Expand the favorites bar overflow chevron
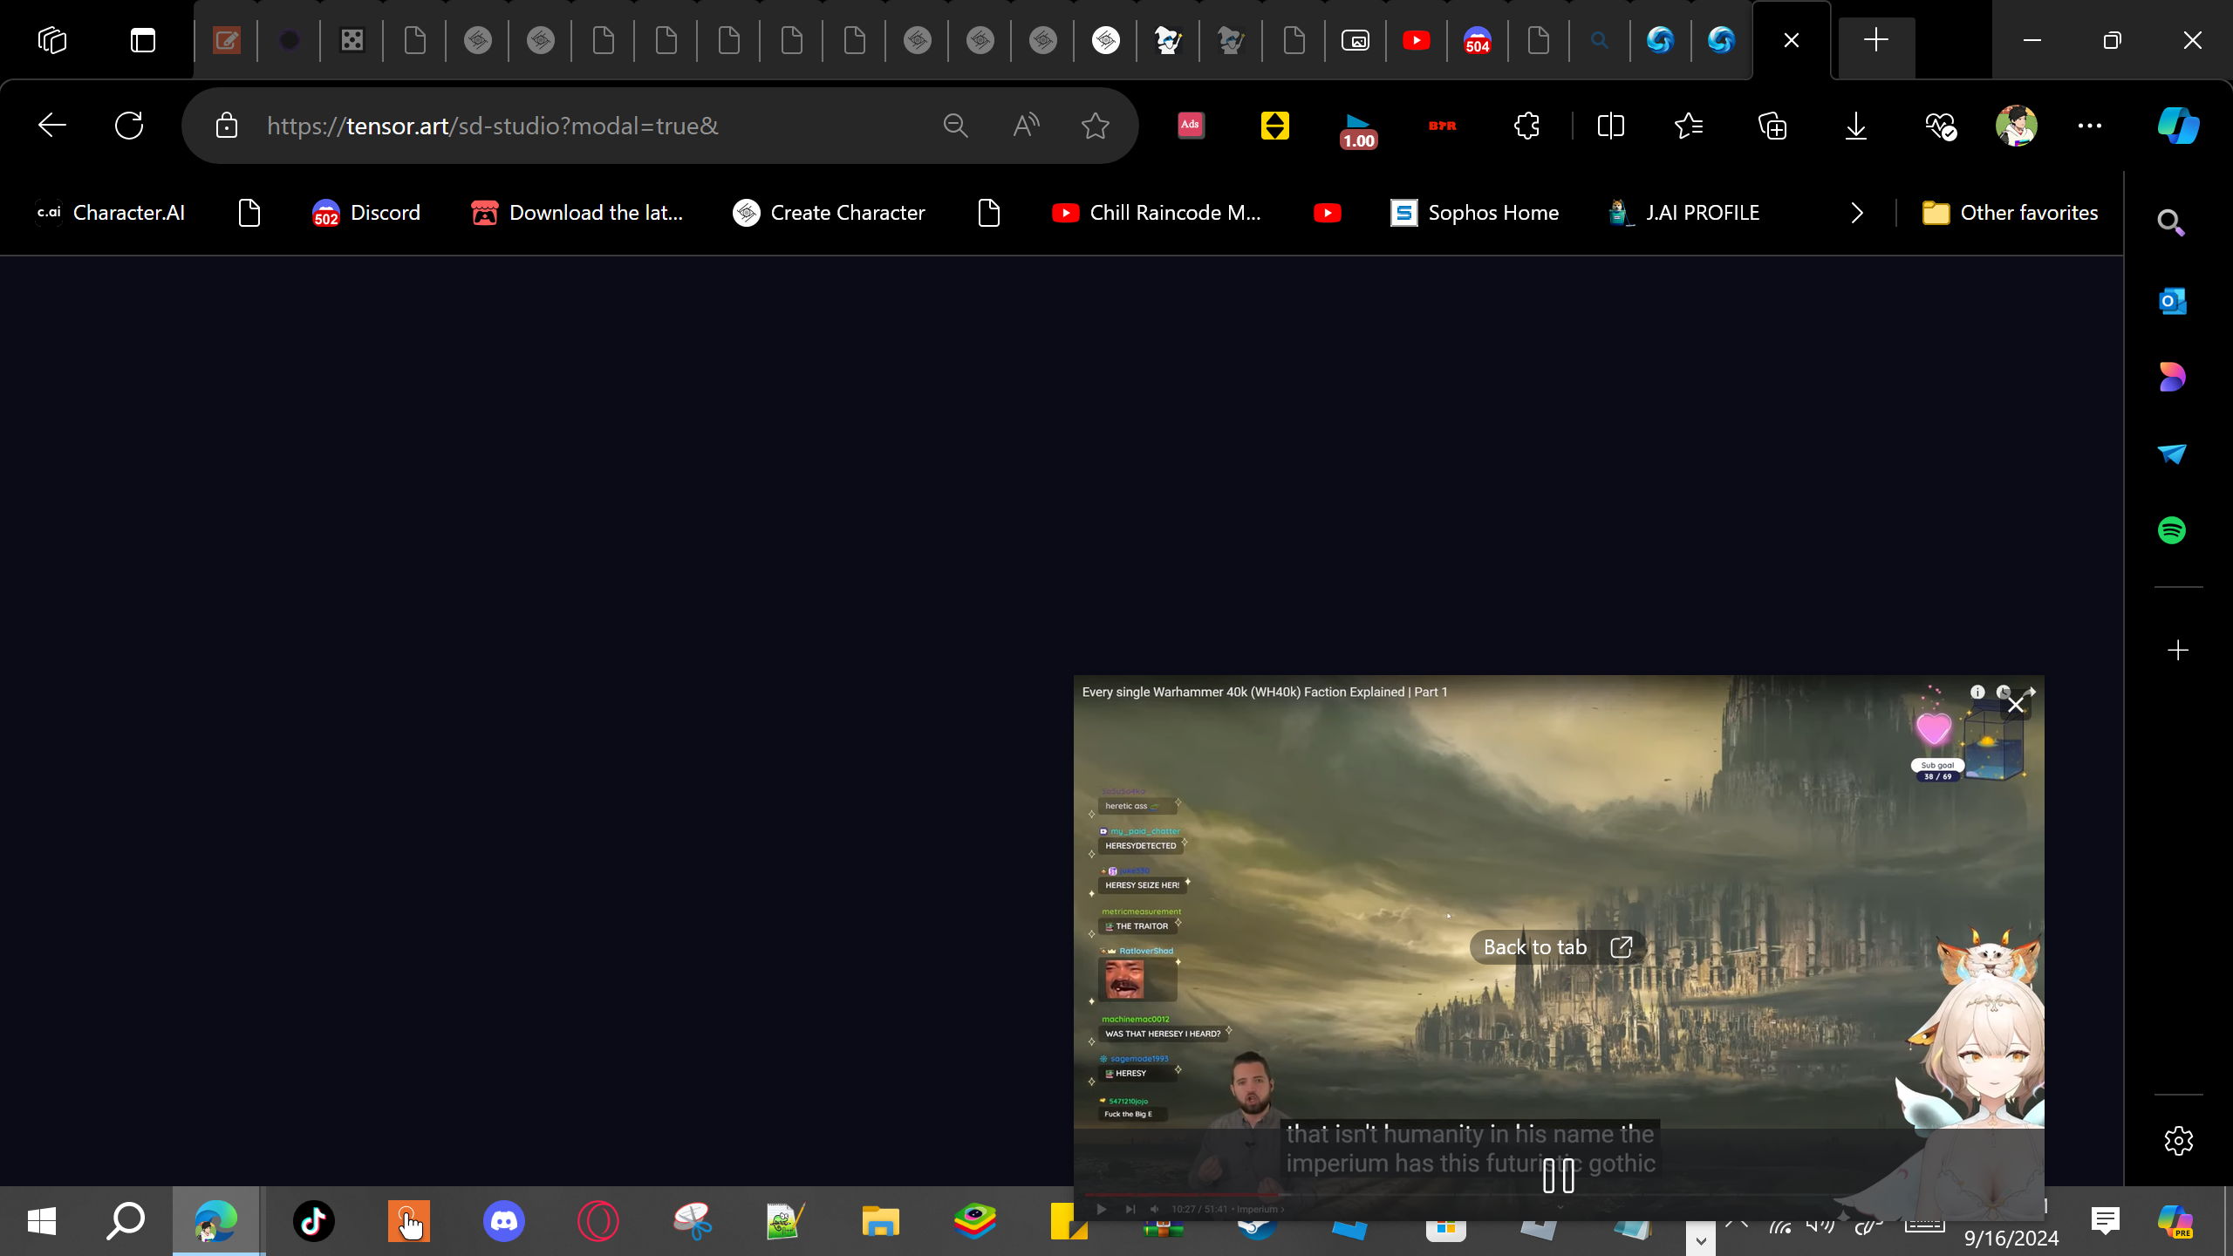This screenshot has width=2233, height=1256. coord(1857,213)
